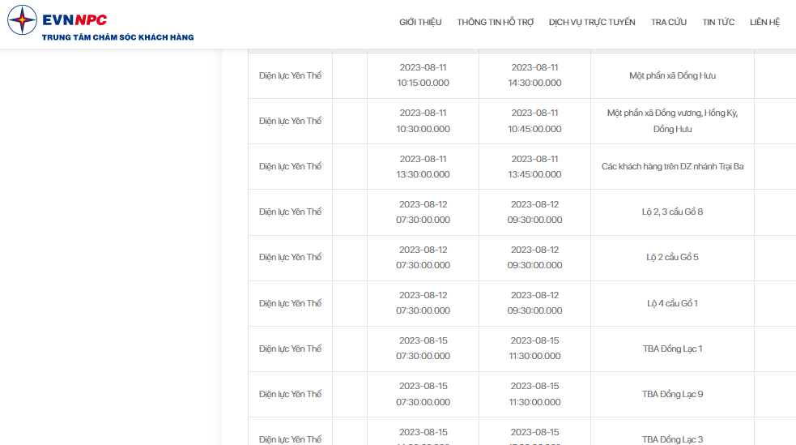The height and width of the screenshot is (445, 796).
Task: Select the DZ nhánh Trại Ba row
Action: point(521,167)
